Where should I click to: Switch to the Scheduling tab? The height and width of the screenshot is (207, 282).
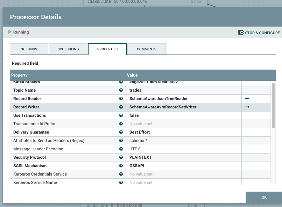pyautogui.click(x=68, y=49)
